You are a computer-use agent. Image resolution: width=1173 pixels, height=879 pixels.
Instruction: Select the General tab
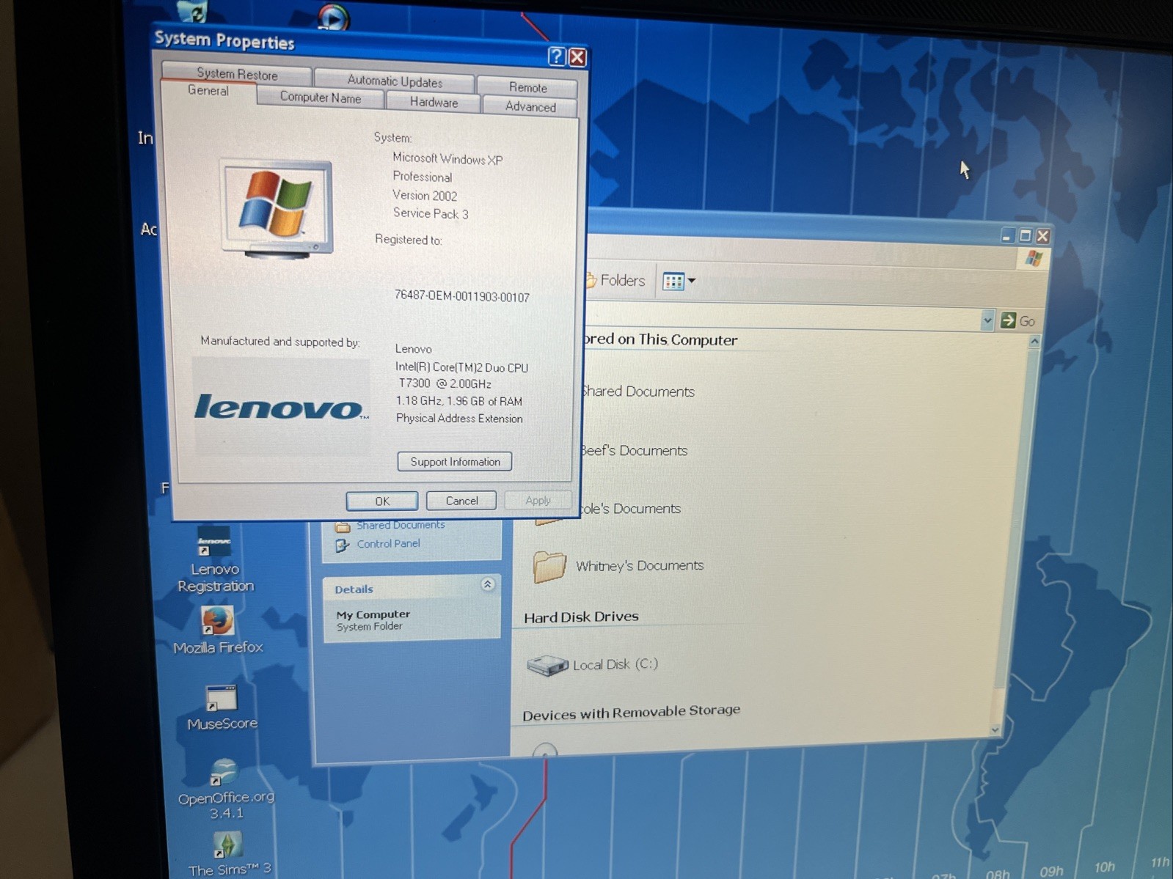[x=208, y=91]
